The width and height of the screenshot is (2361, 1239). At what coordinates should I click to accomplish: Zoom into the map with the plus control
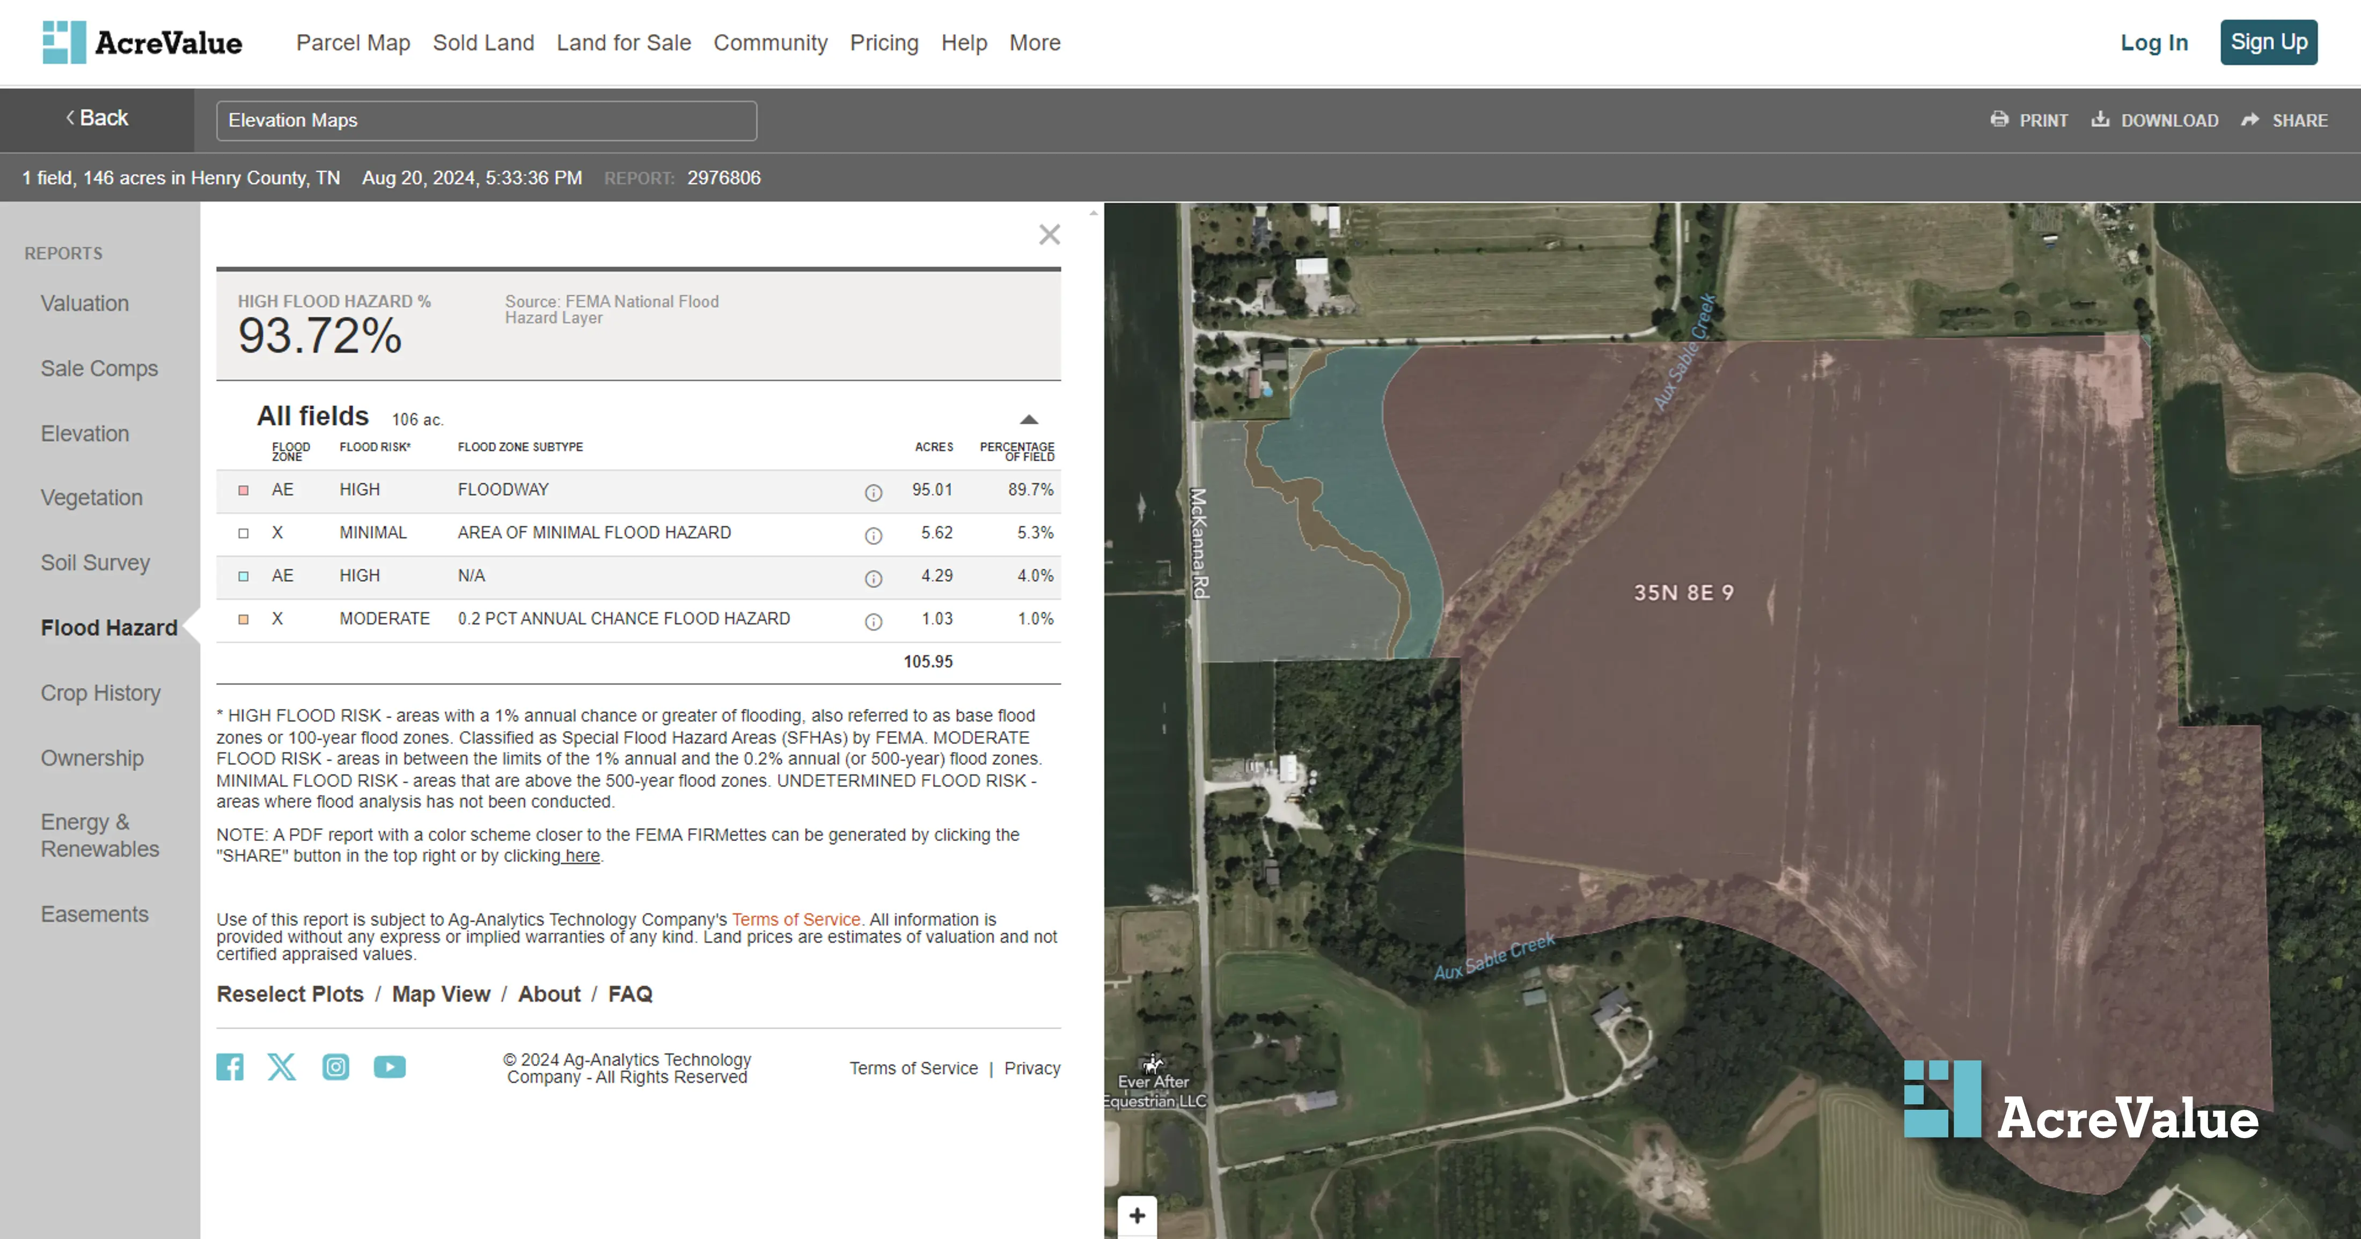point(1136,1215)
